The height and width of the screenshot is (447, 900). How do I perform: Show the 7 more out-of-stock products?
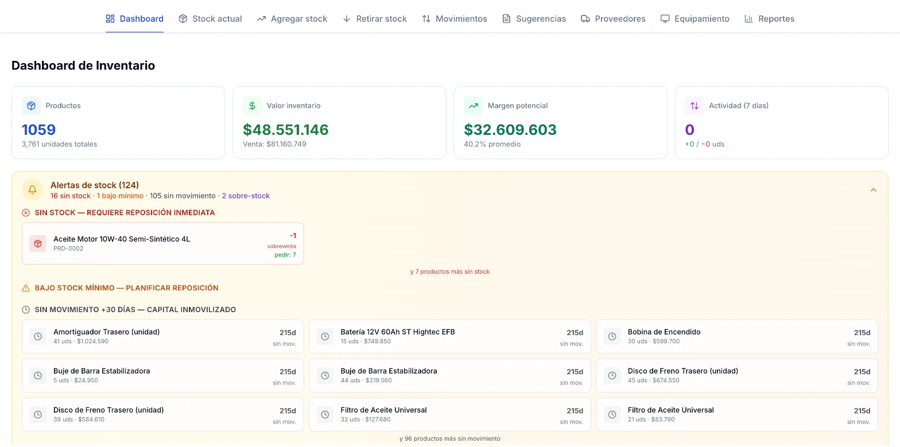[x=450, y=271]
